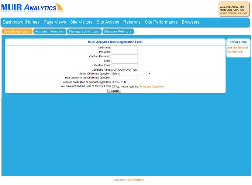Click the MUIR Analytics sailboat logo
The width and height of the screenshot is (252, 185).
(32, 8)
